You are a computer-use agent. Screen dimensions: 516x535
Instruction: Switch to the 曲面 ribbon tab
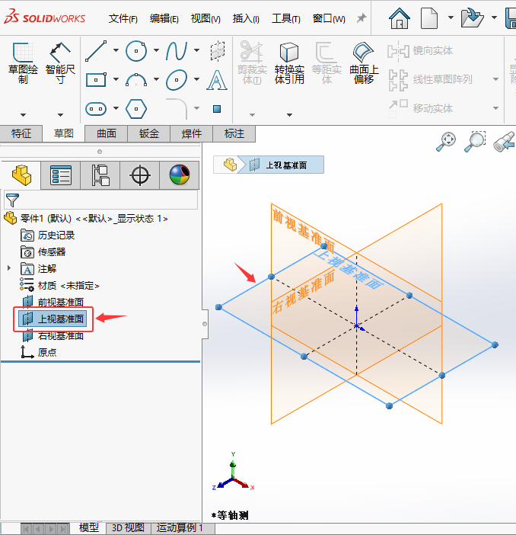107,133
